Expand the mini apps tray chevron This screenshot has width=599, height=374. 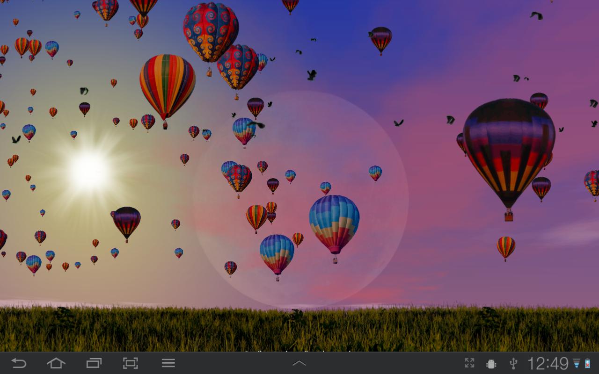click(299, 363)
